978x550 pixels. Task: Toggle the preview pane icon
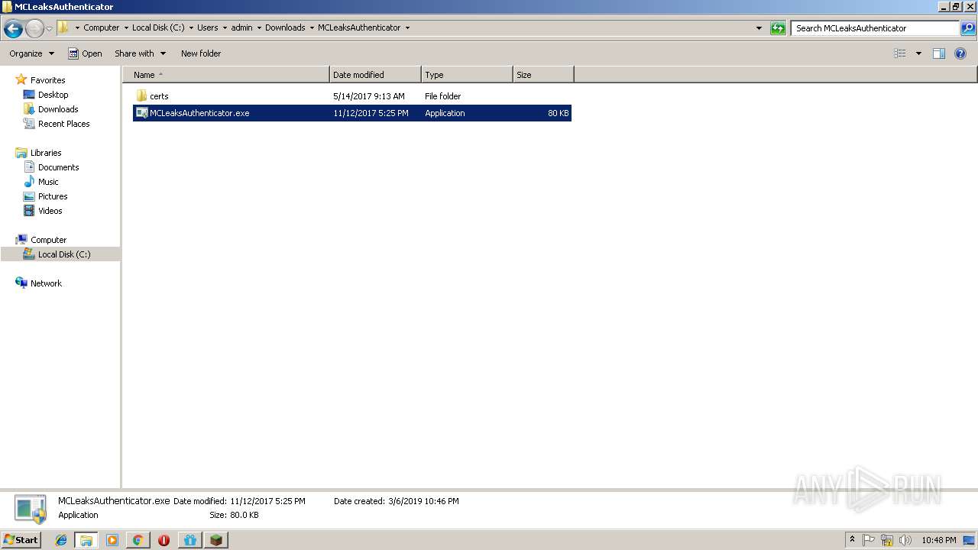click(x=939, y=53)
